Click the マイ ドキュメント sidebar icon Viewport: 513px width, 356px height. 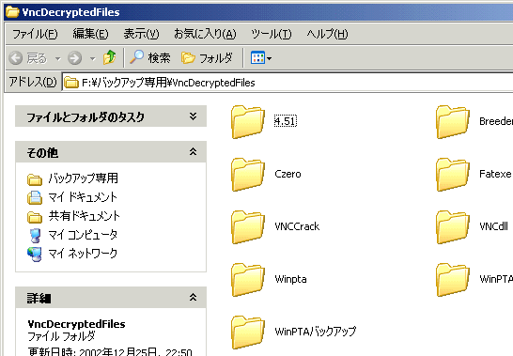35,197
